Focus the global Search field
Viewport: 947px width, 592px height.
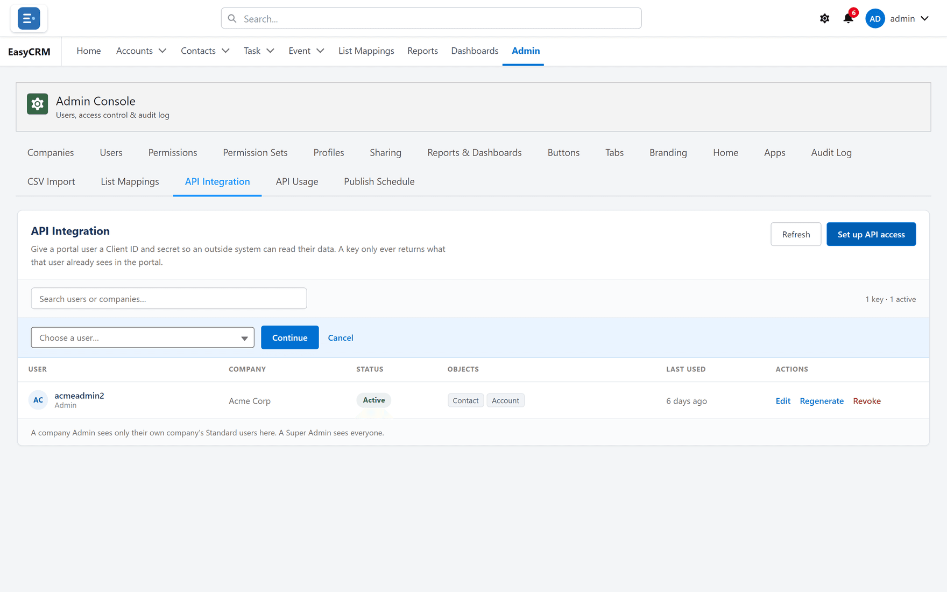click(x=431, y=18)
